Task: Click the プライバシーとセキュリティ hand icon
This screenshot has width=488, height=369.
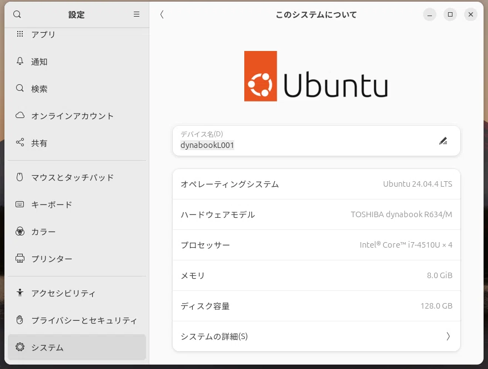Action: point(19,320)
